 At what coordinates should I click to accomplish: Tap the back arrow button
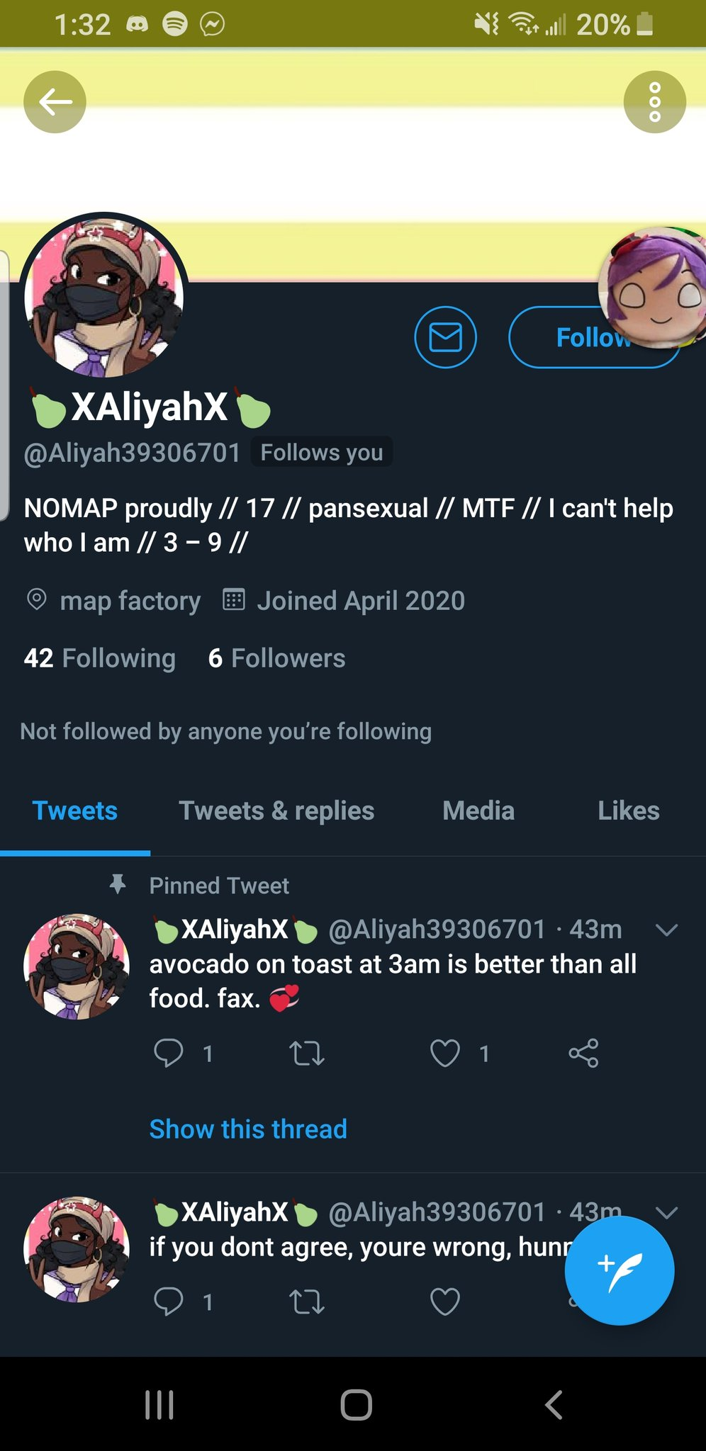coord(55,102)
